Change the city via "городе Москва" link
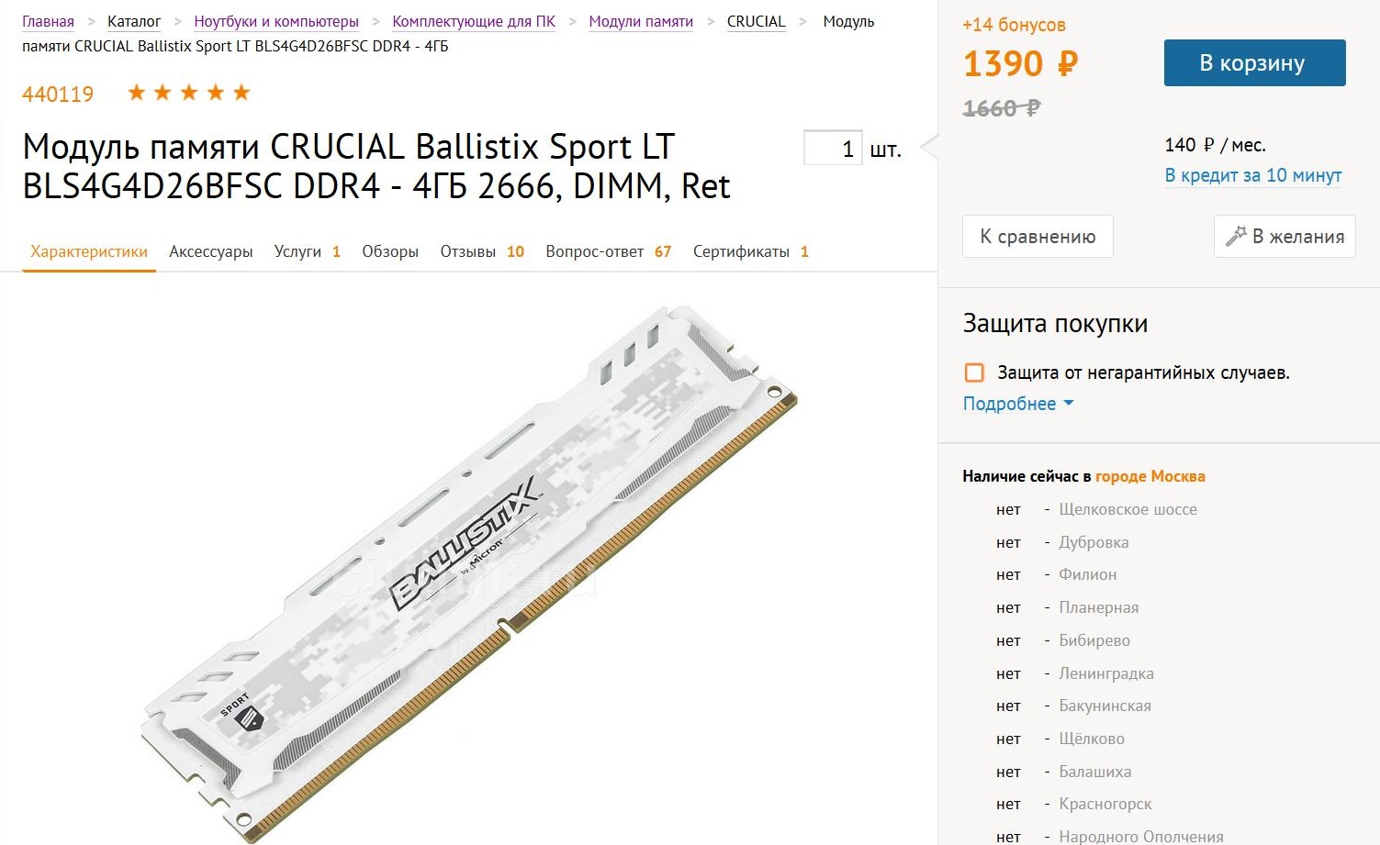 coord(1150,476)
